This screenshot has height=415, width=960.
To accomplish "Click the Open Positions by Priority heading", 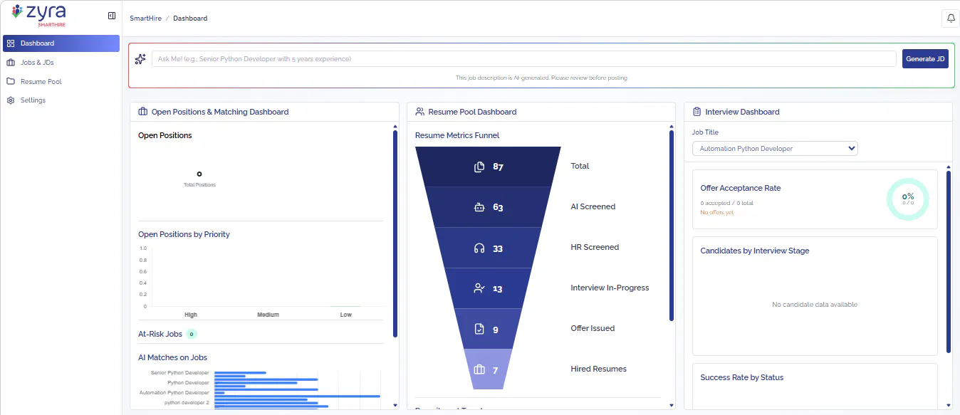I will point(184,234).
